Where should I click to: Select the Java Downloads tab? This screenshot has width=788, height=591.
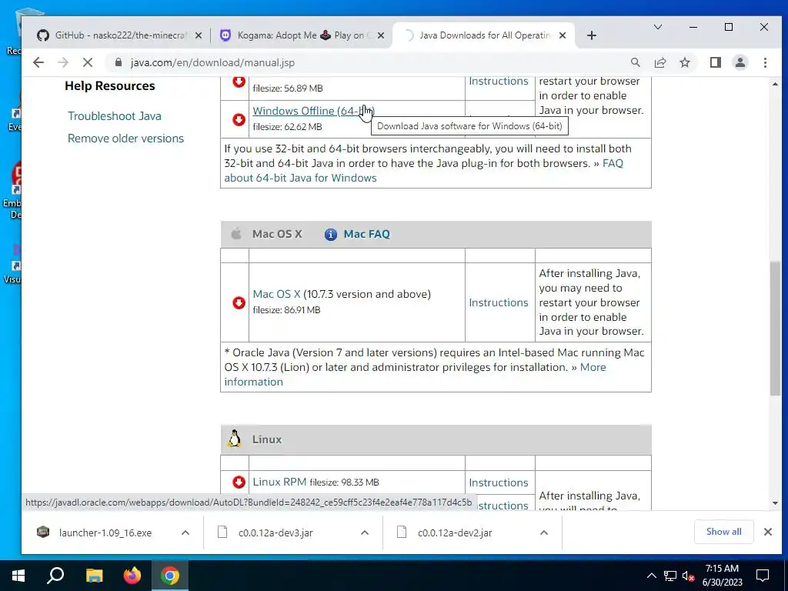tap(485, 35)
